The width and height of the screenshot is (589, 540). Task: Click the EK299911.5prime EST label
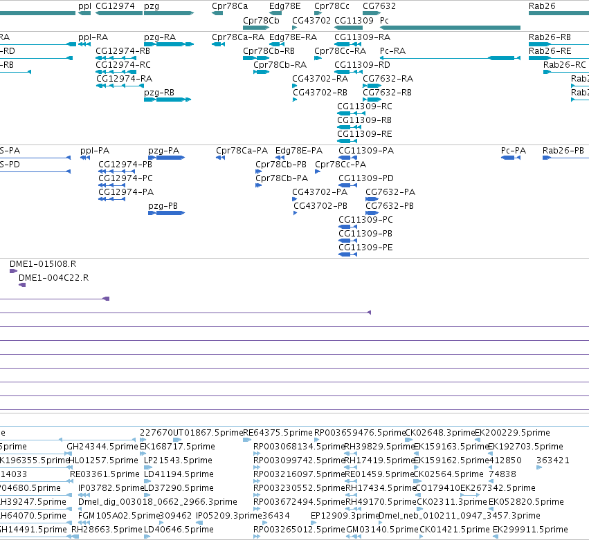pos(530,530)
